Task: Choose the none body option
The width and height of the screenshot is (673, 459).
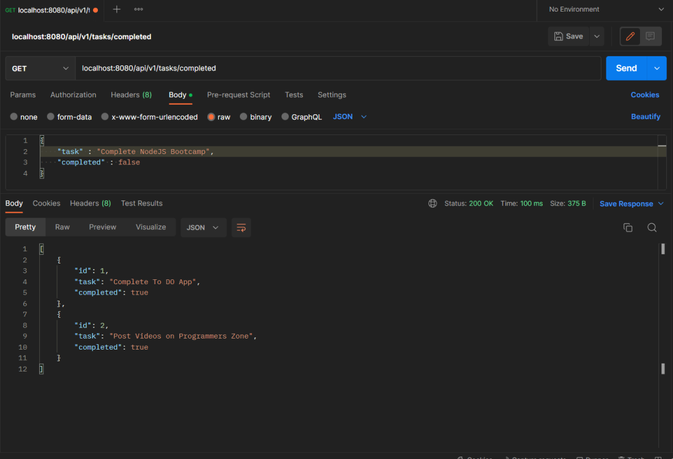Action: [23, 117]
